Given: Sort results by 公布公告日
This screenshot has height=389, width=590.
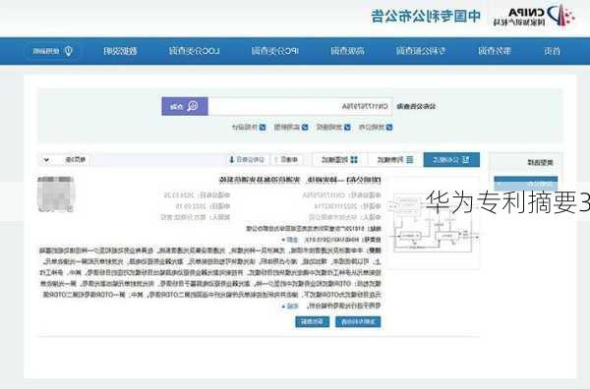Looking at the screenshot, I should (247, 160).
